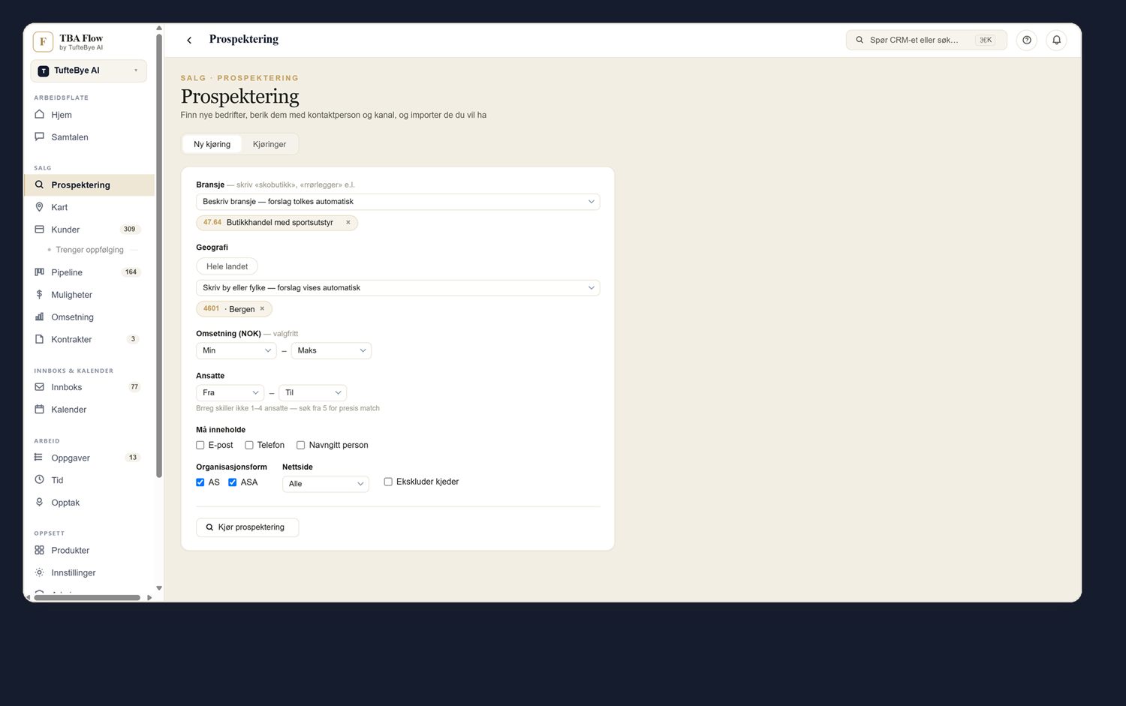Click the sidebar horizontal scrollbar
The height and width of the screenshot is (706, 1126).
(87, 598)
